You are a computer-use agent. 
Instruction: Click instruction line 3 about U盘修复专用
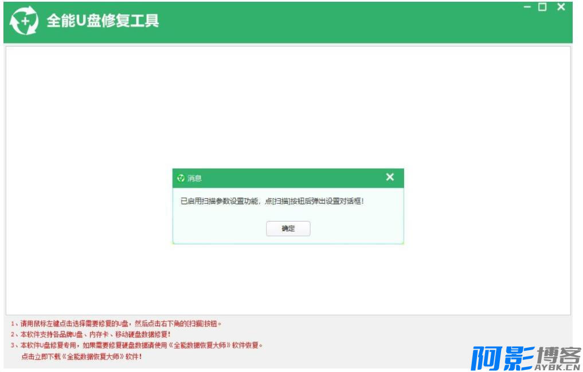pos(136,345)
